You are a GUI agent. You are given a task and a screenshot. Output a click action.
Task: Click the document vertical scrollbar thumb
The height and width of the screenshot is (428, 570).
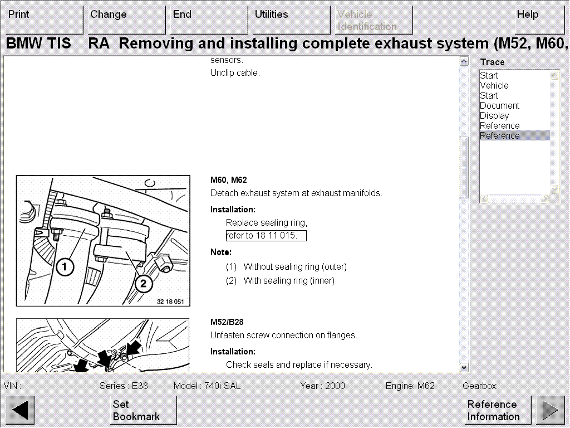pos(464,167)
